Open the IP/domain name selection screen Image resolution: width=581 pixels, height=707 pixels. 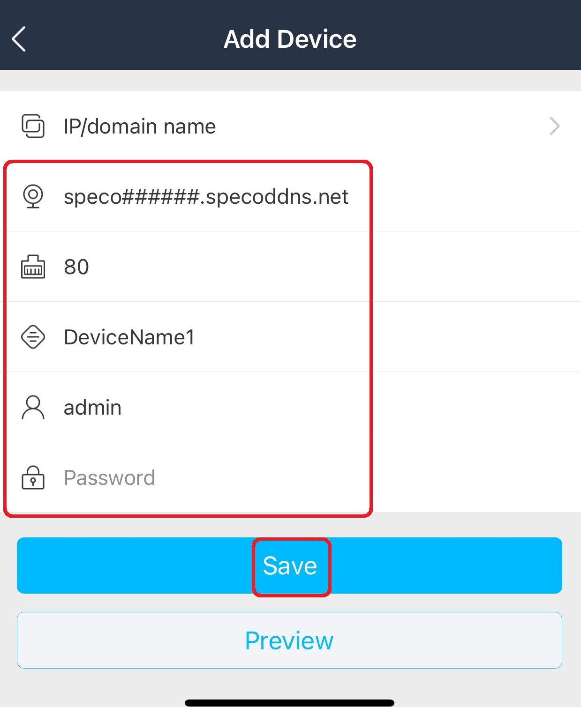(188, 126)
